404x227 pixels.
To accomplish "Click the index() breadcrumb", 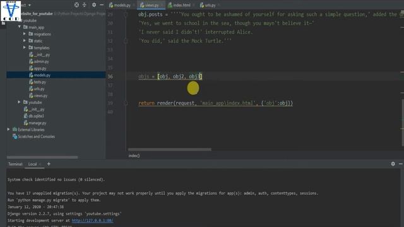I will (134, 156).
